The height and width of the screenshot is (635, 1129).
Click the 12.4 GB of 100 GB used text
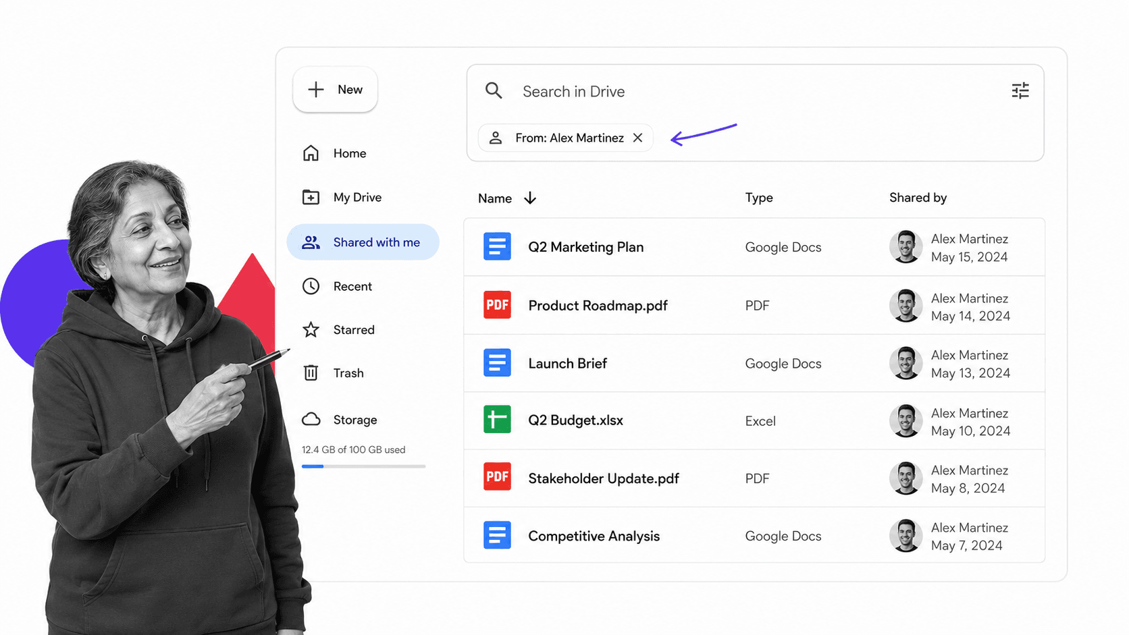(353, 449)
